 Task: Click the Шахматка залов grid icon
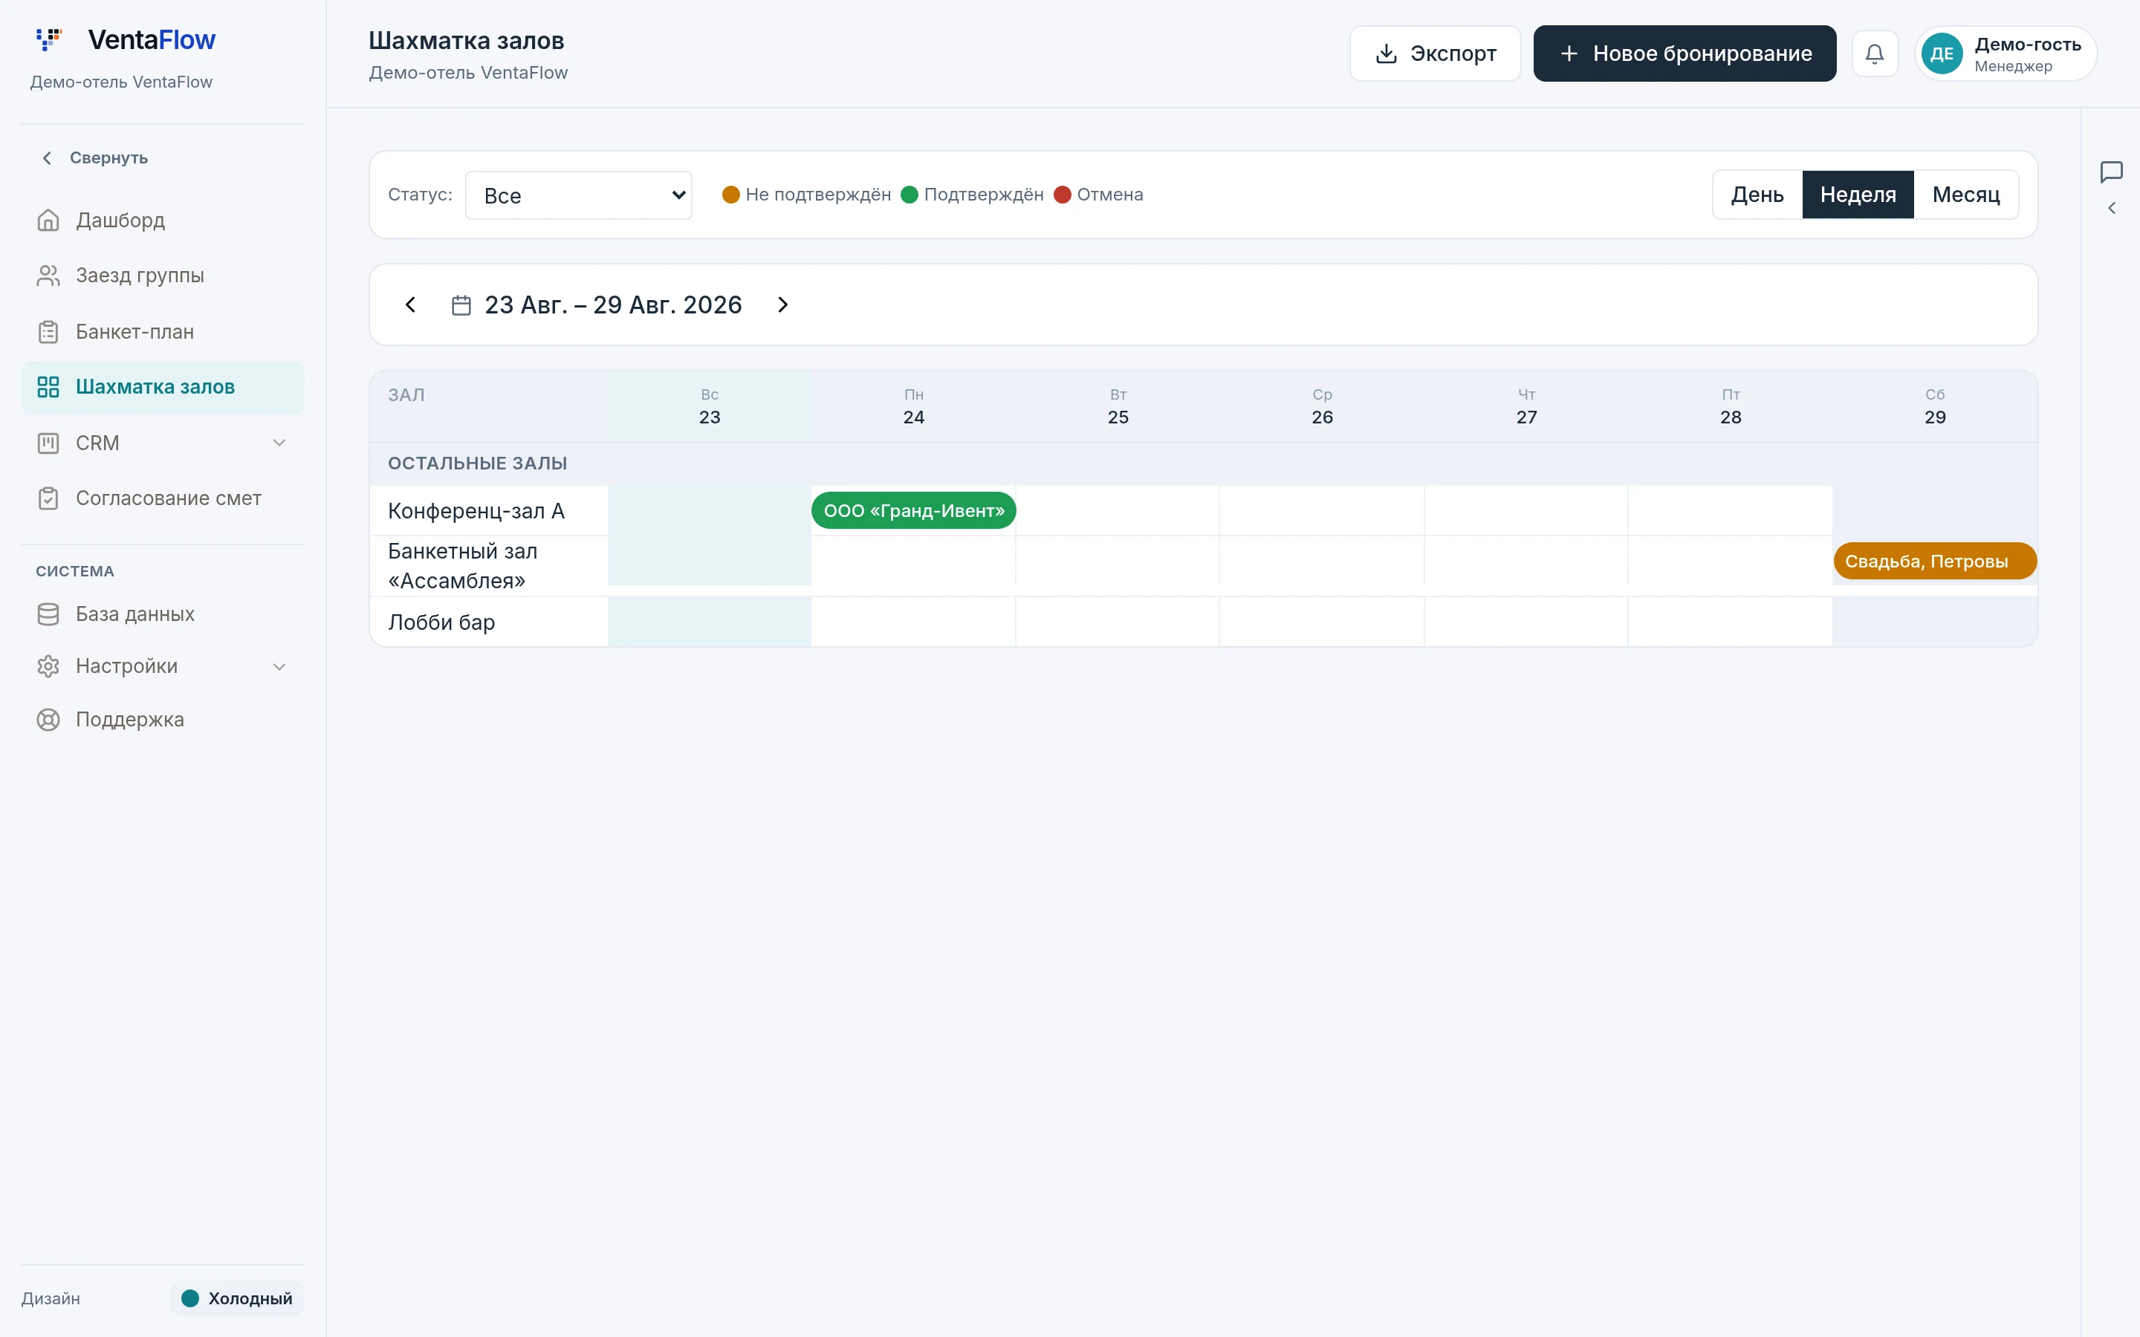pyautogui.click(x=48, y=387)
